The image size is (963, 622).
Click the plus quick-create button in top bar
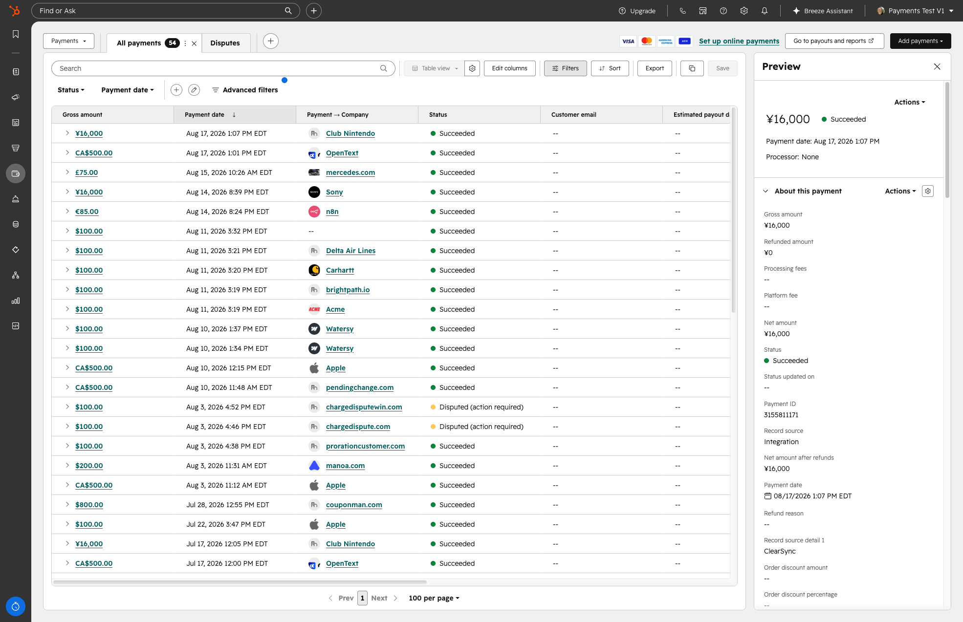click(x=314, y=11)
